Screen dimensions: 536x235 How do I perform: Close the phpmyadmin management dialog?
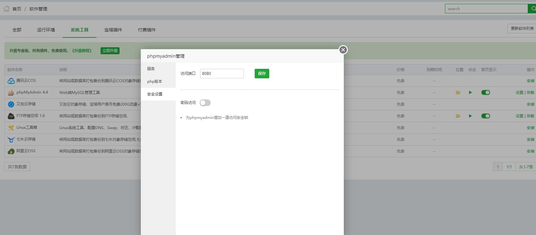343,50
